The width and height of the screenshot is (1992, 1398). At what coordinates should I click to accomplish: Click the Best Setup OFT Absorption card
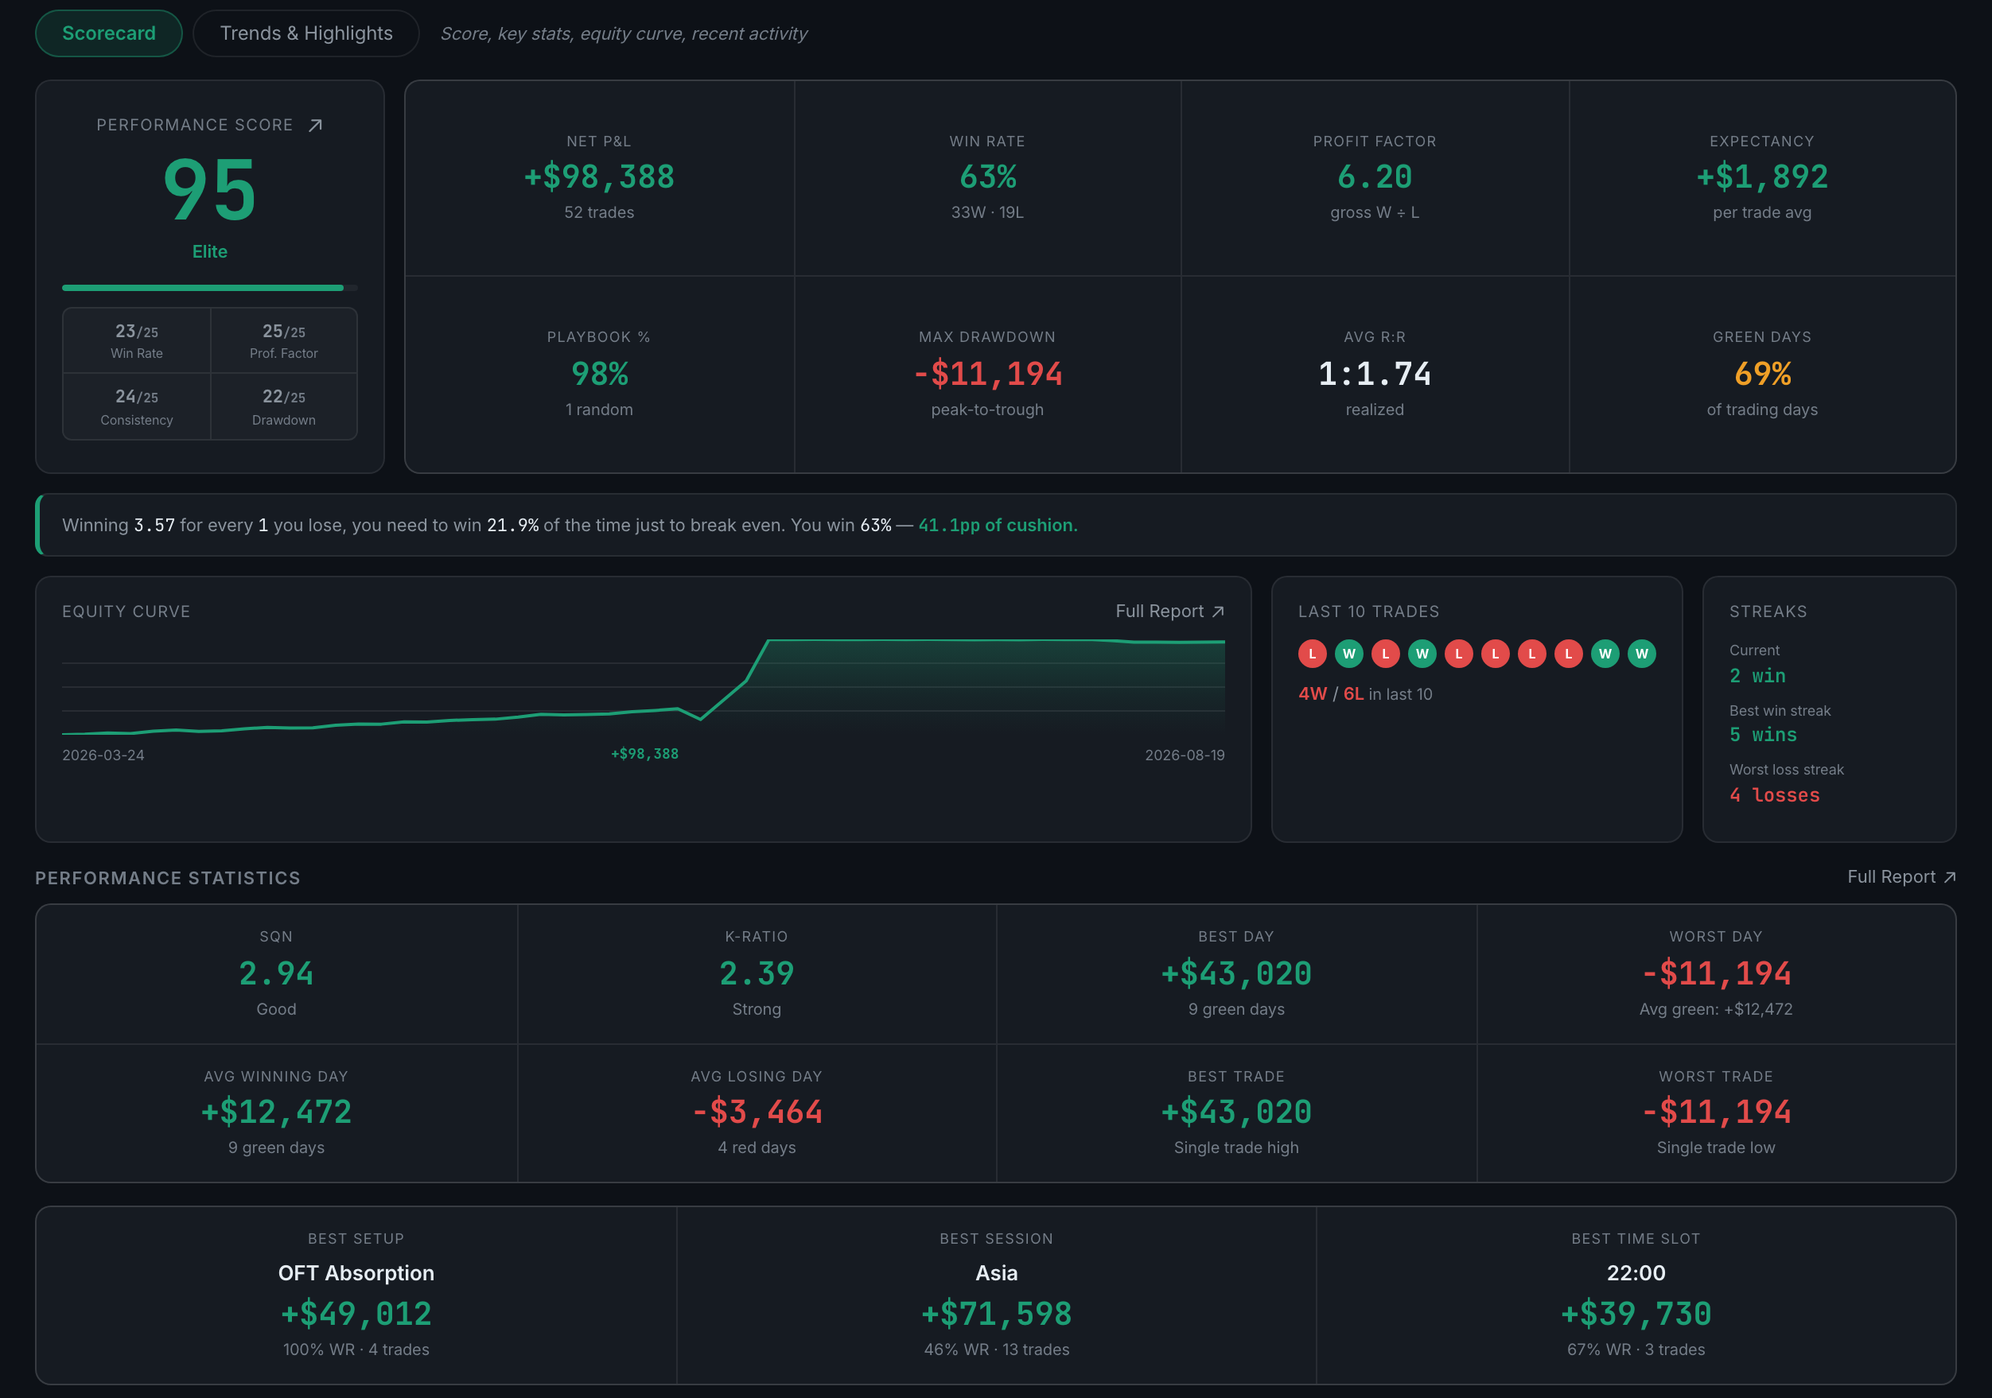pos(356,1295)
